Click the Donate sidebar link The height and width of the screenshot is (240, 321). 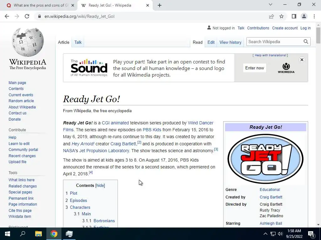pyautogui.click(x=14, y=119)
